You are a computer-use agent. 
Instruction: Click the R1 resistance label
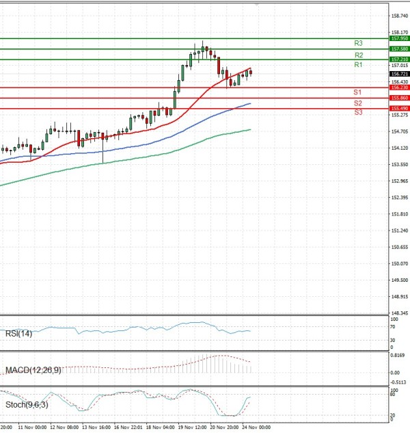click(x=357, y=64)
